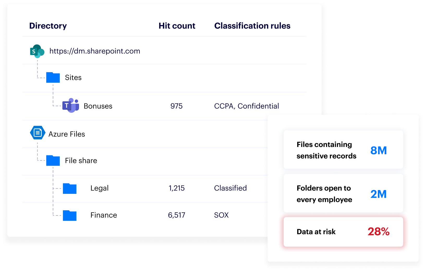Image resolution: width=425 pixels, height=271 pixels.
Task: Click the Legal folder icon
Action: pos(70,188)
